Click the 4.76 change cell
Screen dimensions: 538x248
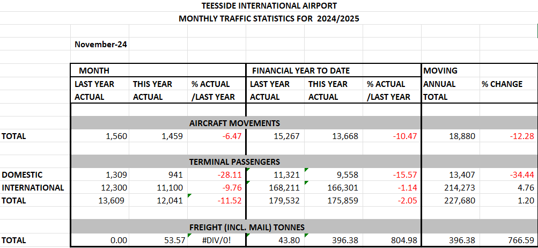[508, 188]
